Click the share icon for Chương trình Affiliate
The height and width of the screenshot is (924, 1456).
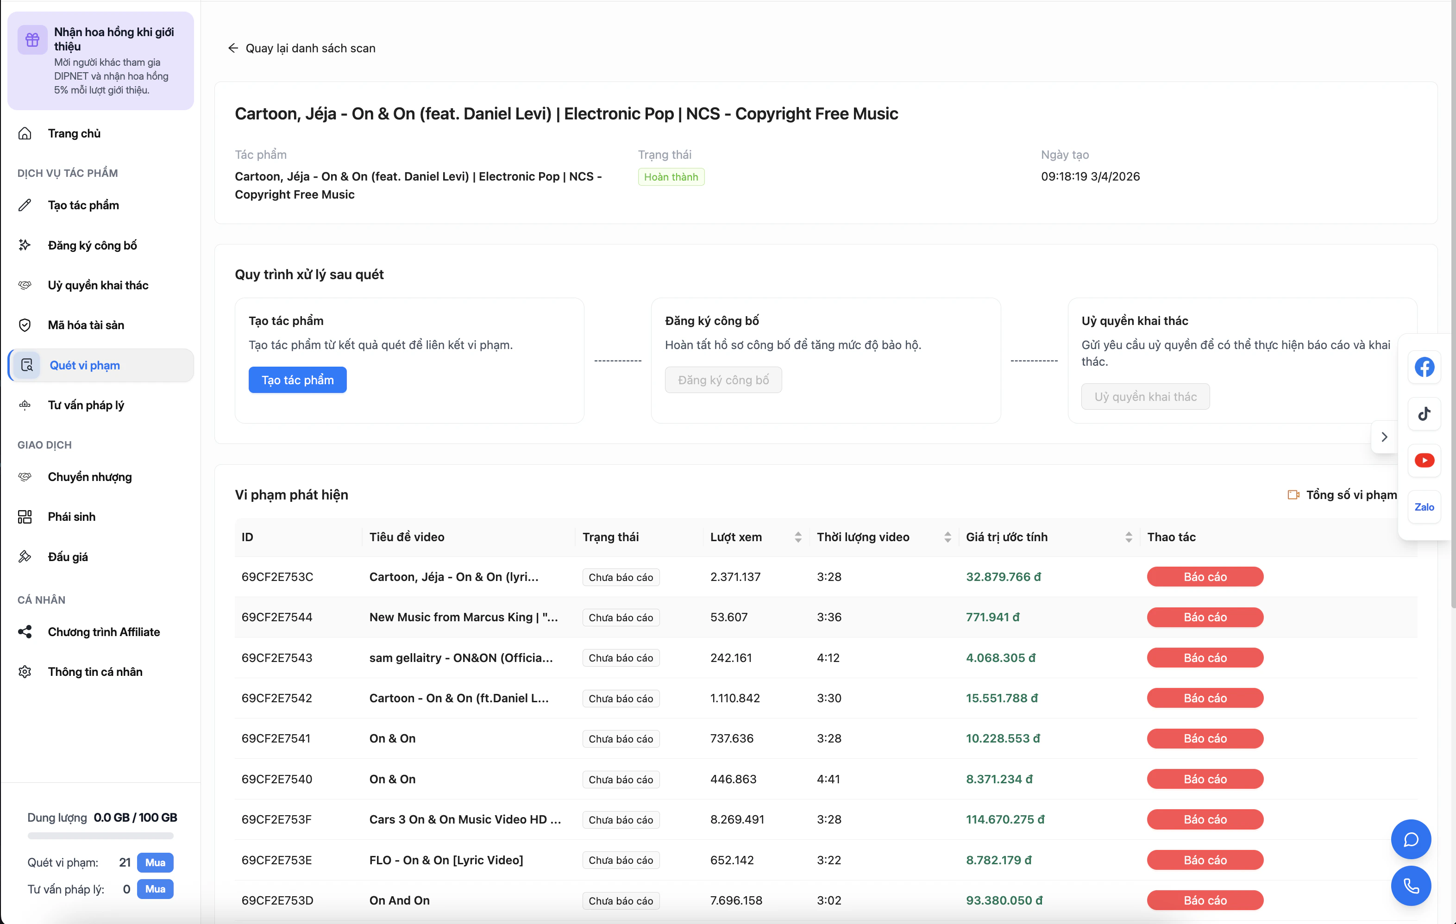[x=25, y=632]
